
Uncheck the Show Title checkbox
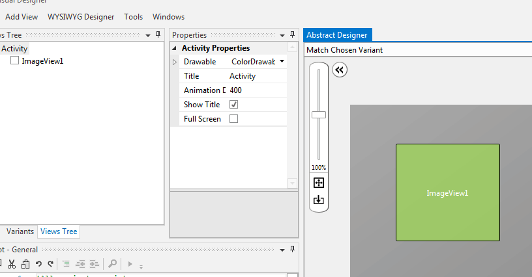[234, 105]
